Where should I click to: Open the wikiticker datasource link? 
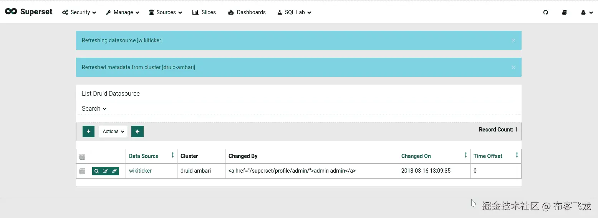click(x=140, y=171)
